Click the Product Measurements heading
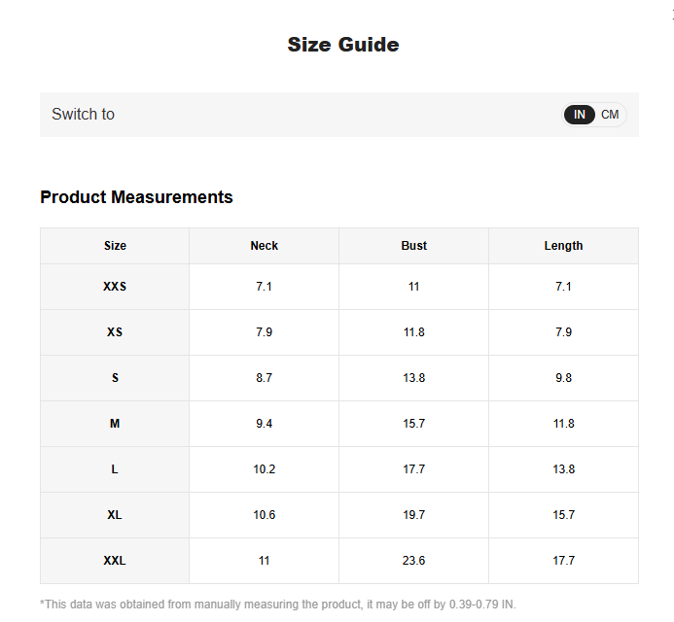 pos(136,197)
